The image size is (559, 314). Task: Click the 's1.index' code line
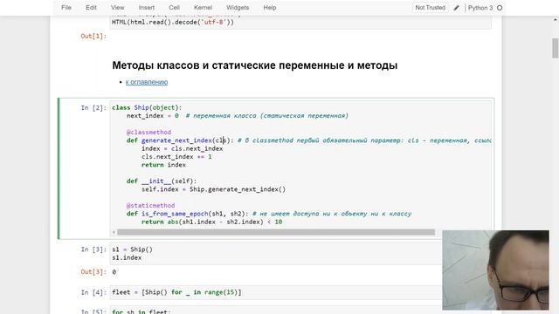(x=127, y=257)
